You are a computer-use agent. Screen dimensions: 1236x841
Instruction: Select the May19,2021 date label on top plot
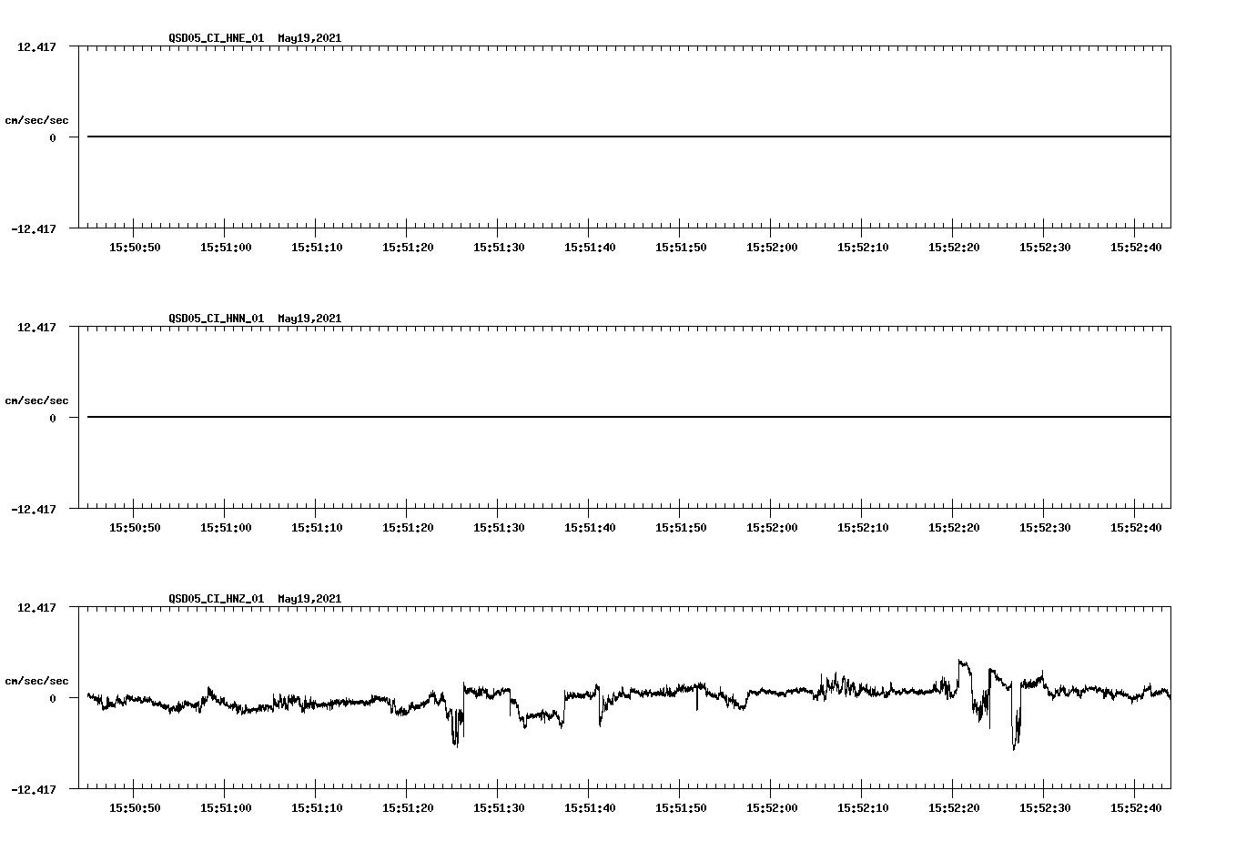coord(308,39)
